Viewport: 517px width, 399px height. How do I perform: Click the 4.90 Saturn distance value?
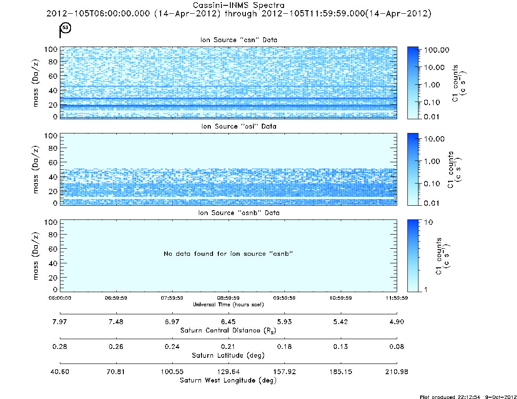(x=397, y=322)
